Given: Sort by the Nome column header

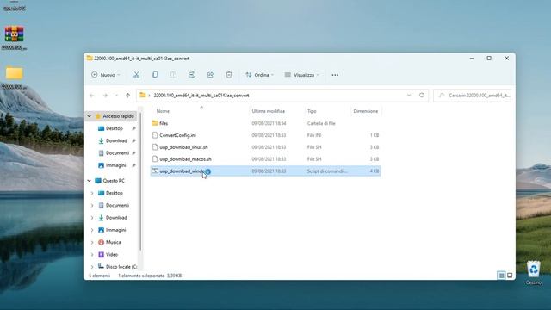Looking at the screenshot, I should tap(163, 111).
